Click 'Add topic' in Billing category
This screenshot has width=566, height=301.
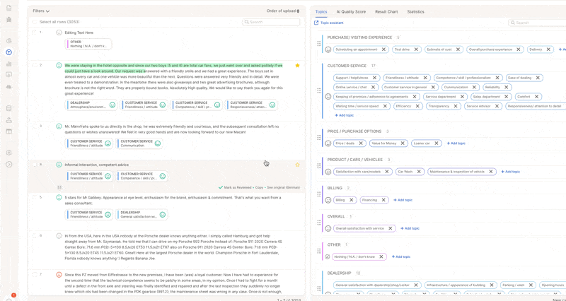(403, 200)
